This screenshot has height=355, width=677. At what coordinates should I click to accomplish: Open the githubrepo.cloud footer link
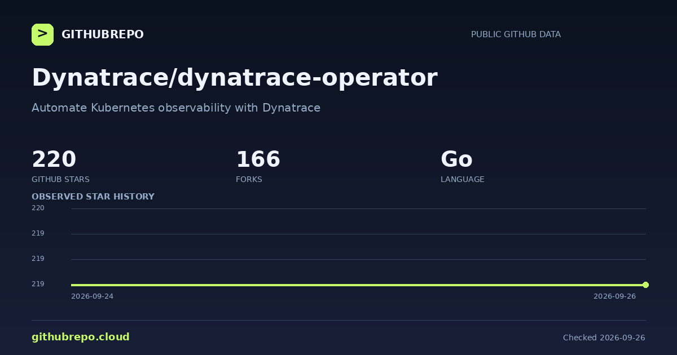[81, 337]
